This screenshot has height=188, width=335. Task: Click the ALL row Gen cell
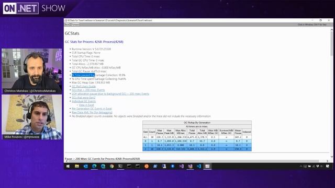point(146,137)
